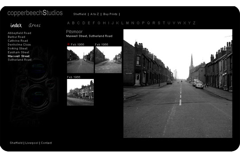Screen dimensions: 240x163
Task: Open the Buy Prints page
Action: [x=110, y=14]
